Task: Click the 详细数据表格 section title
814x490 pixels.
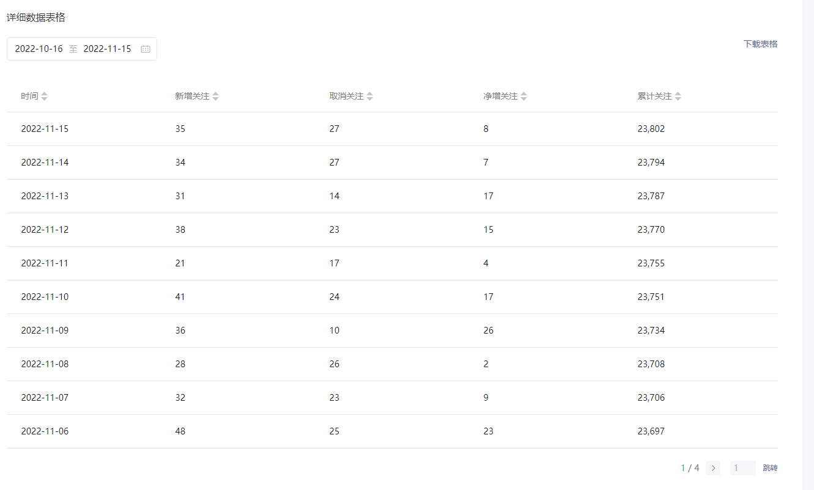Action: click(x=36, y=18)
